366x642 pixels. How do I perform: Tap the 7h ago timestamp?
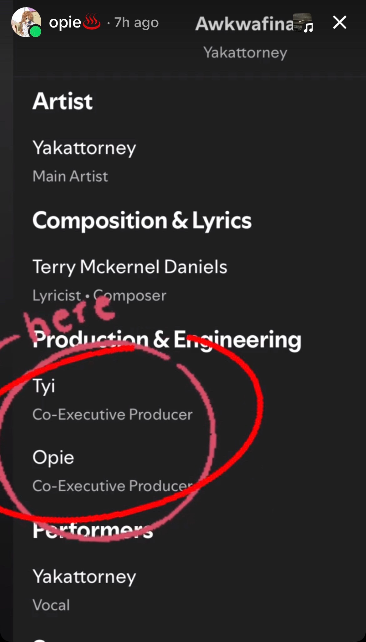tap(136, 23)
